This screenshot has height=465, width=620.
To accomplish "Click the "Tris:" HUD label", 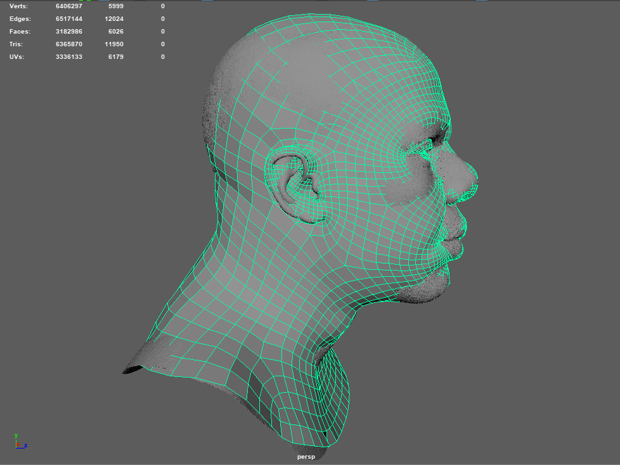I will [x=16, y=44].
